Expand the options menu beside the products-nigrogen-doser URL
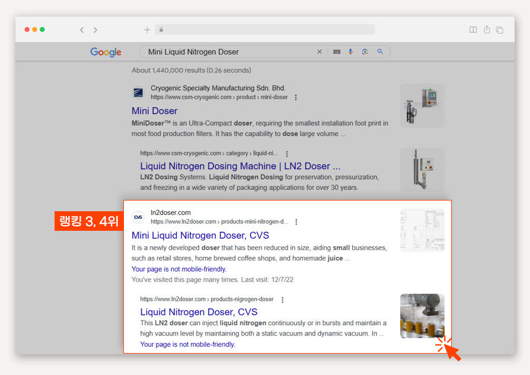Screen dimensions: 530x375 283,300
